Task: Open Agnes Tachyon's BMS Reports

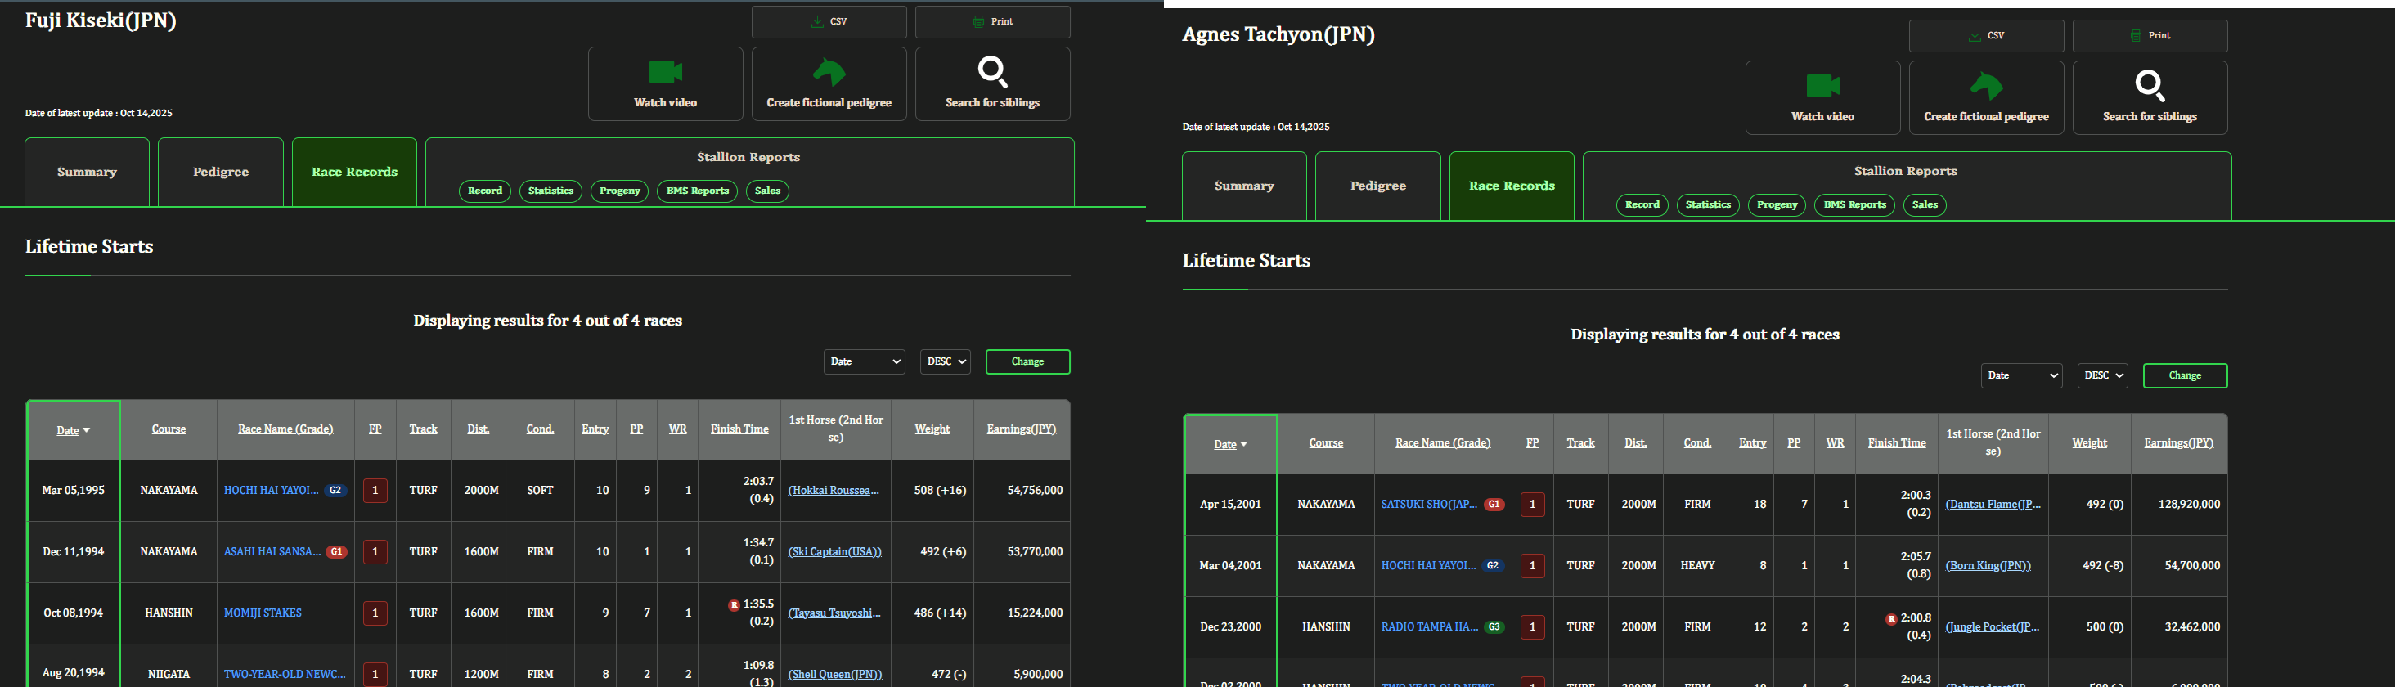Action: coord(1855,205)
